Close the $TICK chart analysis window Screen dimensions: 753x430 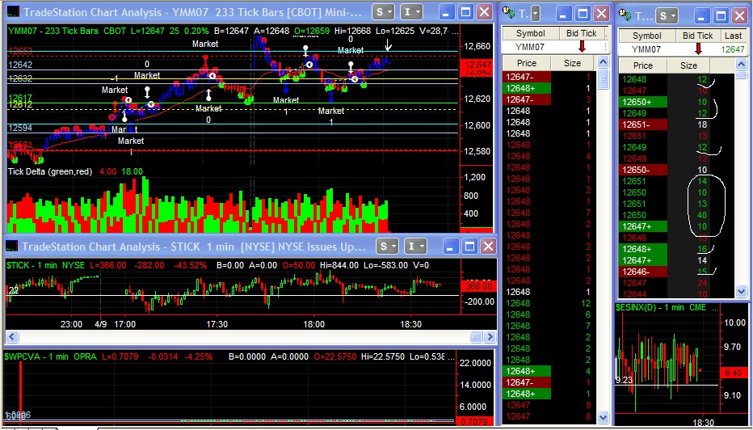488,247
